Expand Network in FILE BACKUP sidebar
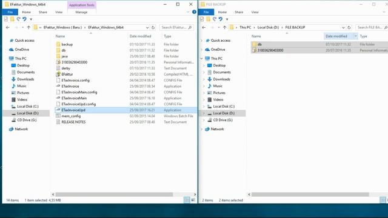This screenshot has height=218, width=388. point(202,129)
